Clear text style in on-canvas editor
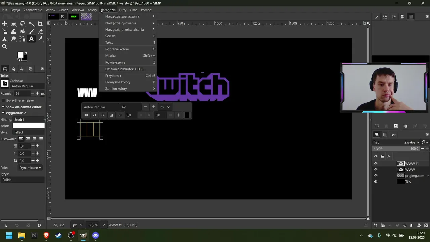The height and width of the screenshot is (242, 430). pos(86,115)
